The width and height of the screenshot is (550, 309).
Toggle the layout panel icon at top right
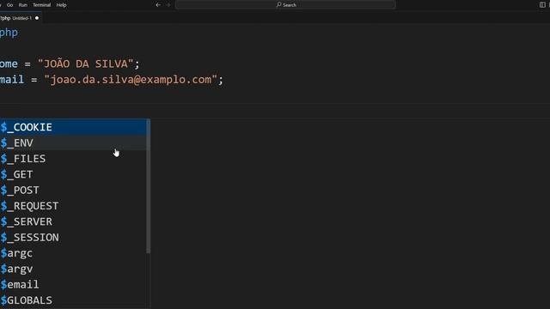click(x=542, y=5)
